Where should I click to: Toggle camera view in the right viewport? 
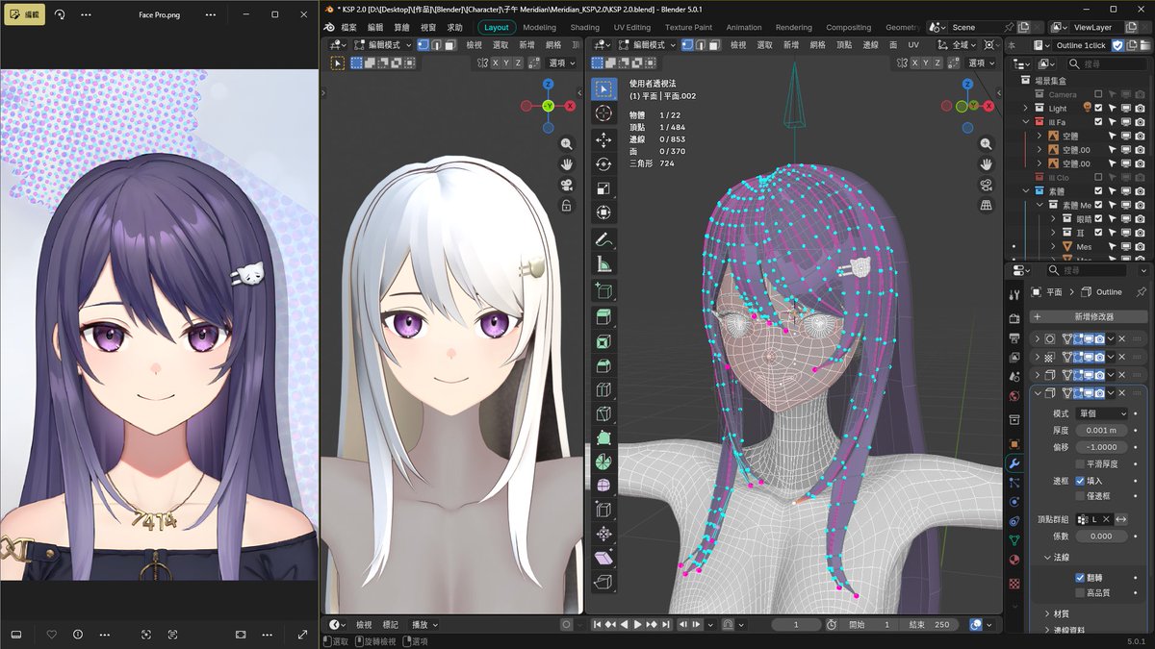pyautogui.click(x=987, y=186)
